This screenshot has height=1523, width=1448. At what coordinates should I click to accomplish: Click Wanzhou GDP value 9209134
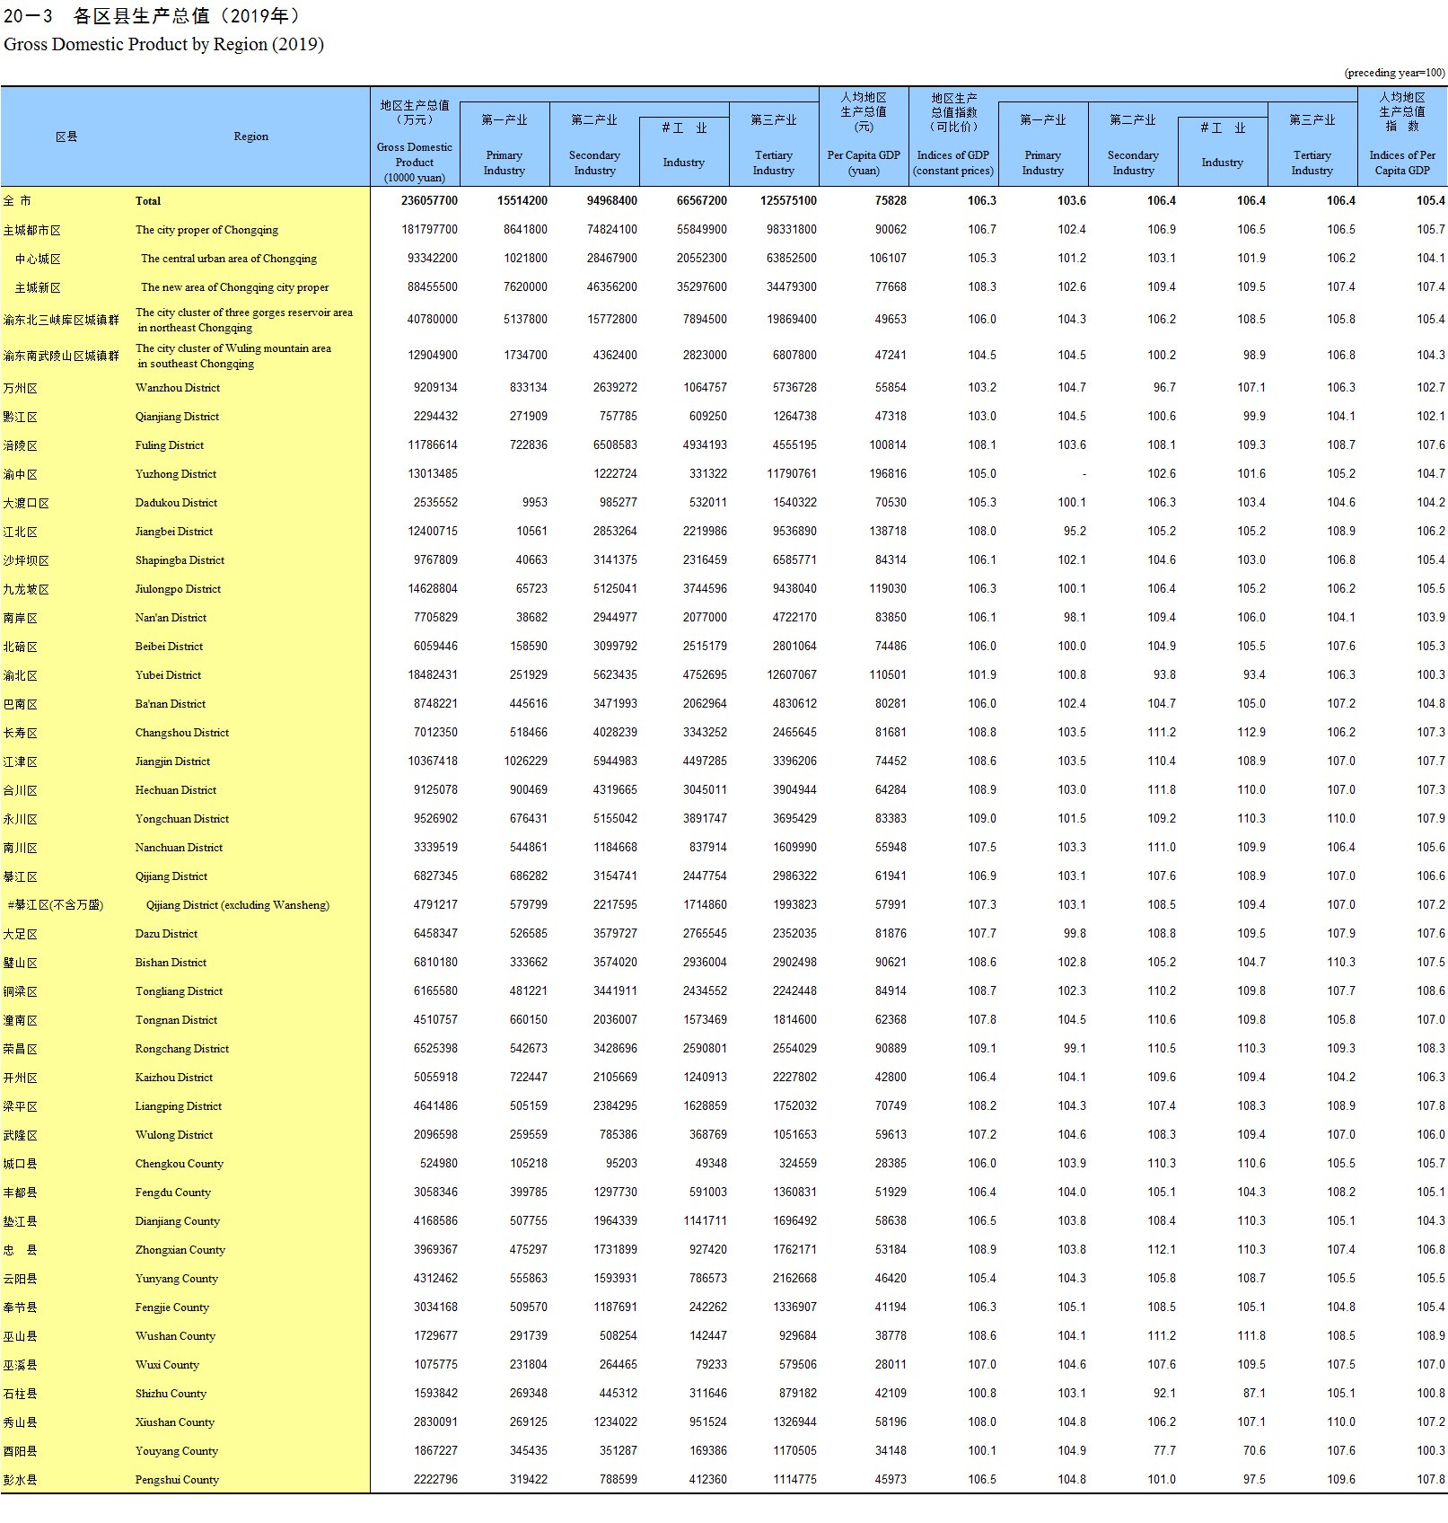435,388
